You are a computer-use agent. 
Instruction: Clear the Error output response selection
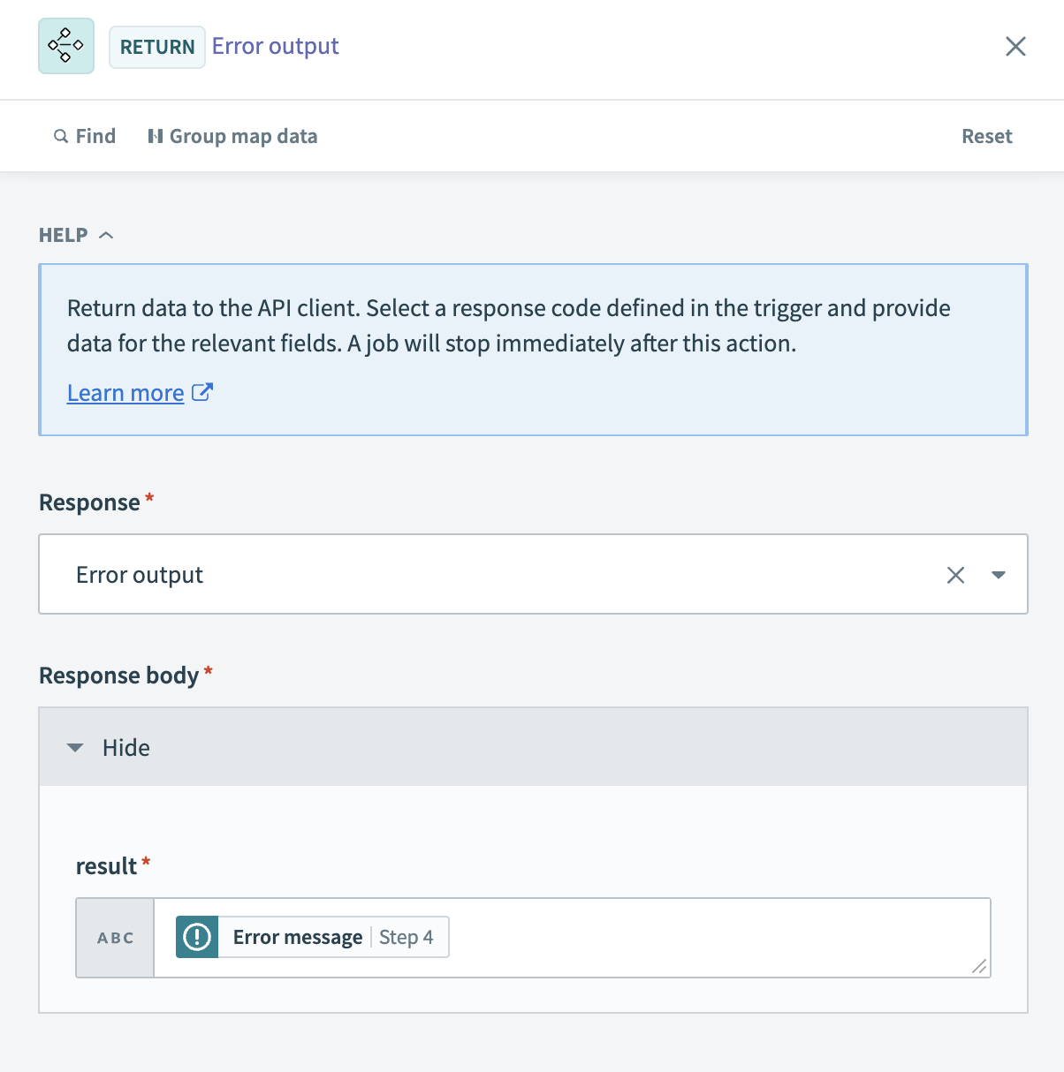click(x=955, y=575)
